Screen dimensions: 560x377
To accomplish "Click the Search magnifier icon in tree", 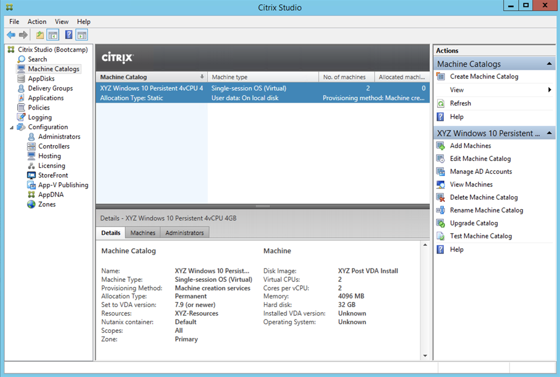I will (x=22, y=59).
